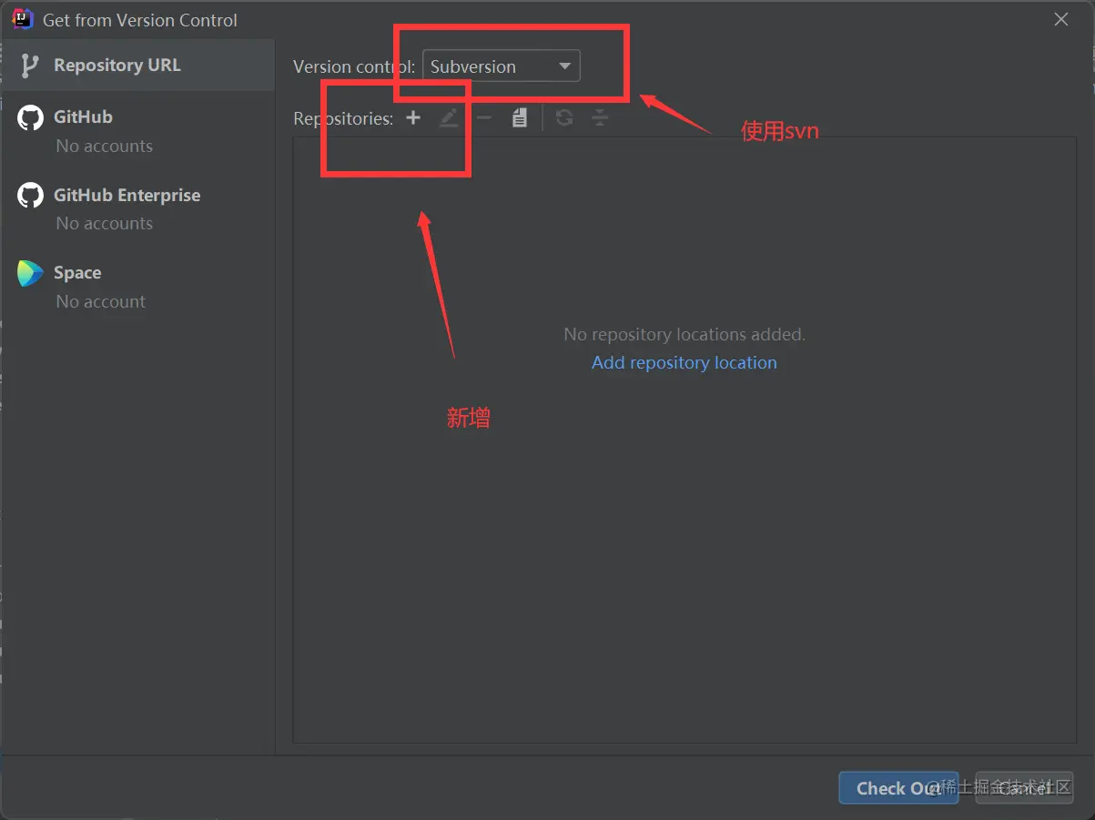
Task: Click the Check Out button
Action: pyautogui.click(x=898, y=788)
